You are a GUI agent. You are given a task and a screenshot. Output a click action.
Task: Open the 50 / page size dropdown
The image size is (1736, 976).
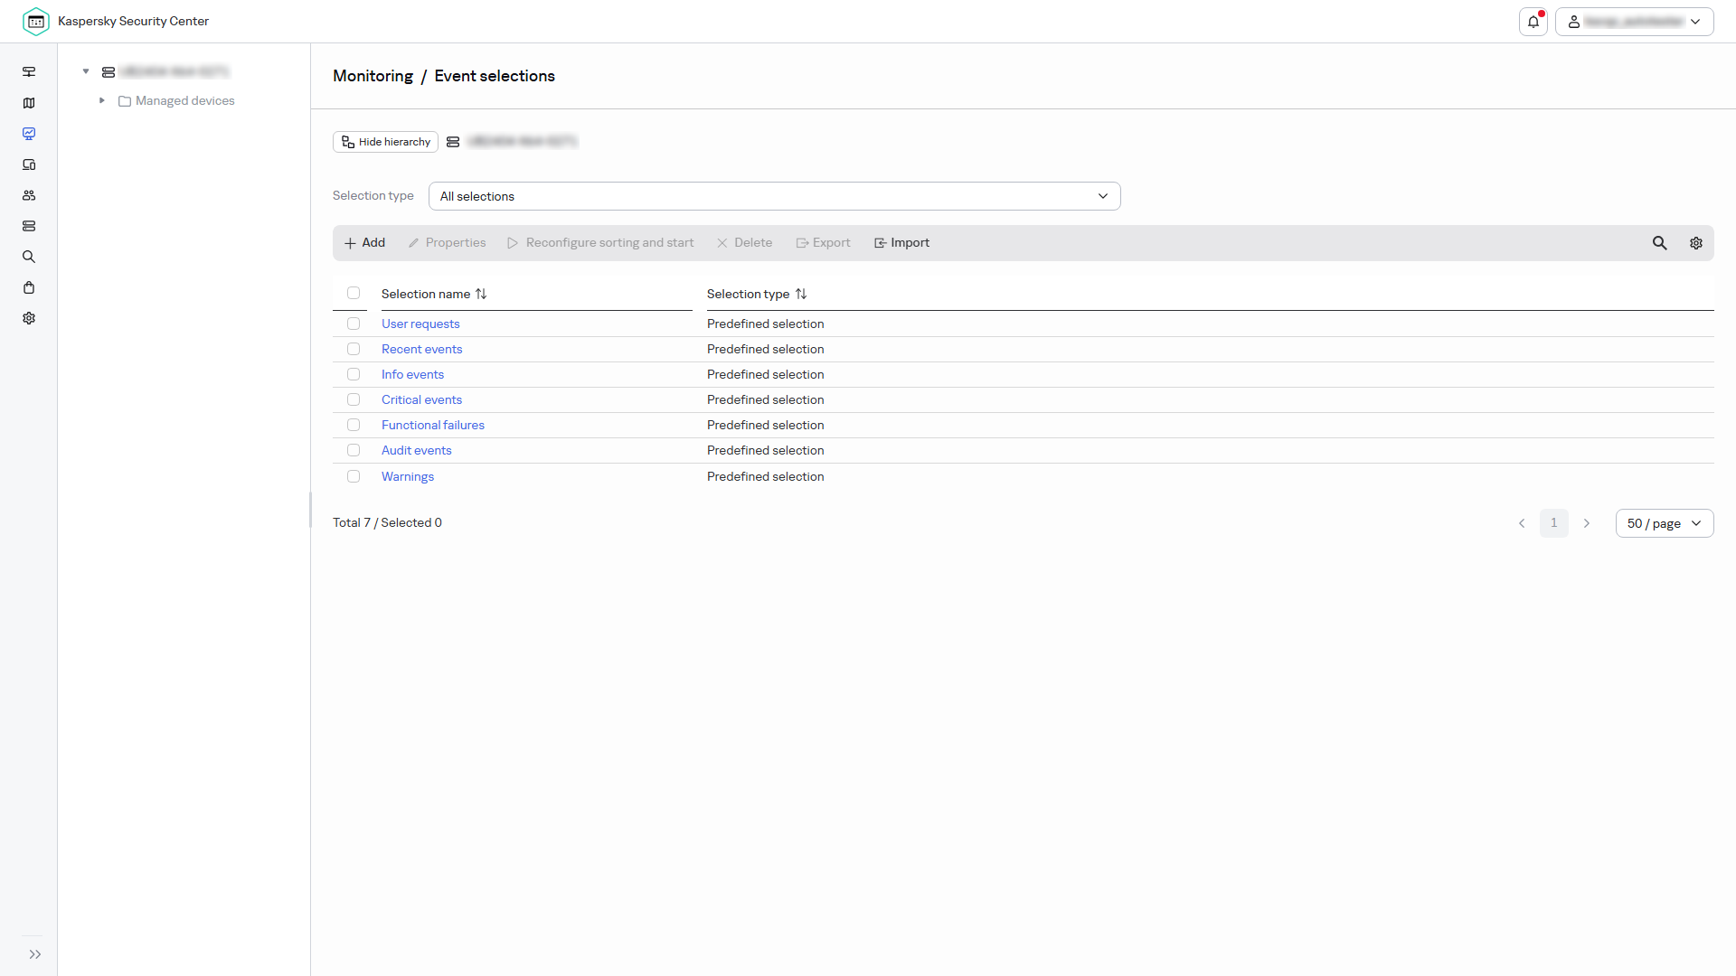(x=1665, y=523)
